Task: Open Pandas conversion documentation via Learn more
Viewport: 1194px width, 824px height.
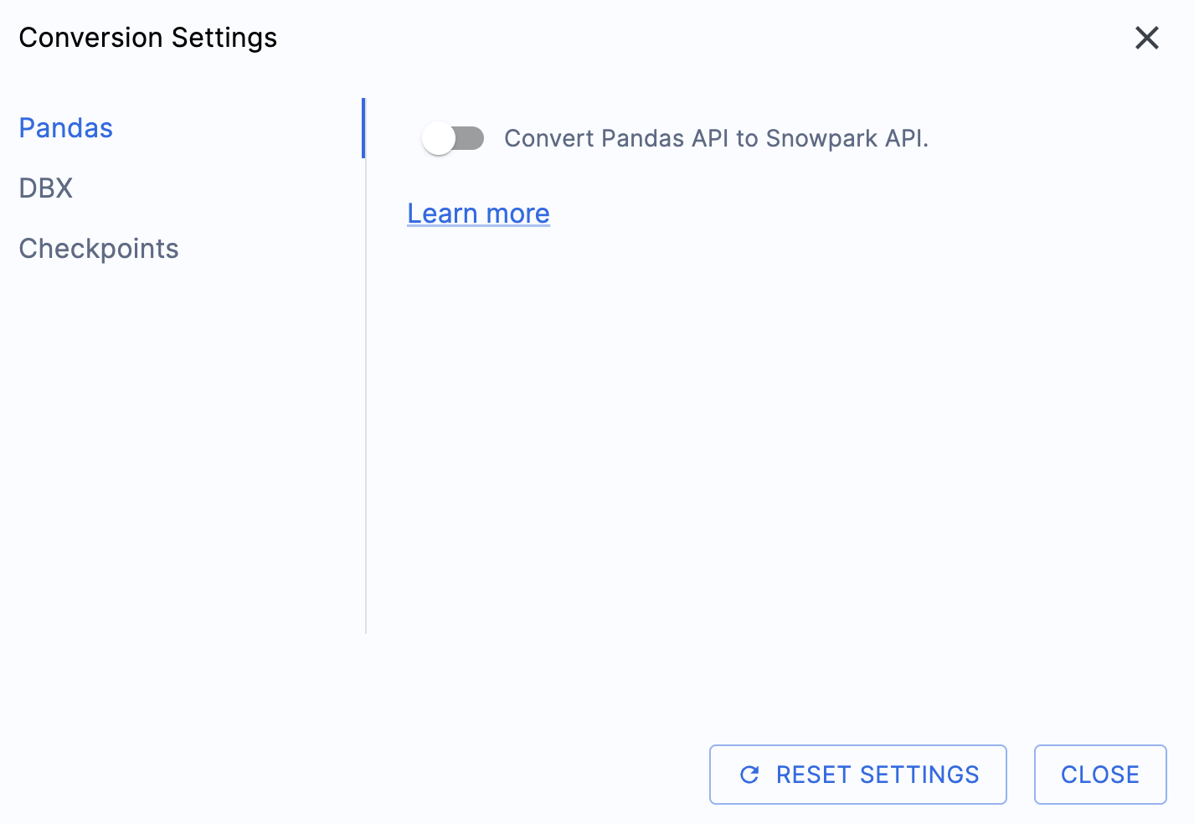Action: pyautogui.click(x=478, y=214)
